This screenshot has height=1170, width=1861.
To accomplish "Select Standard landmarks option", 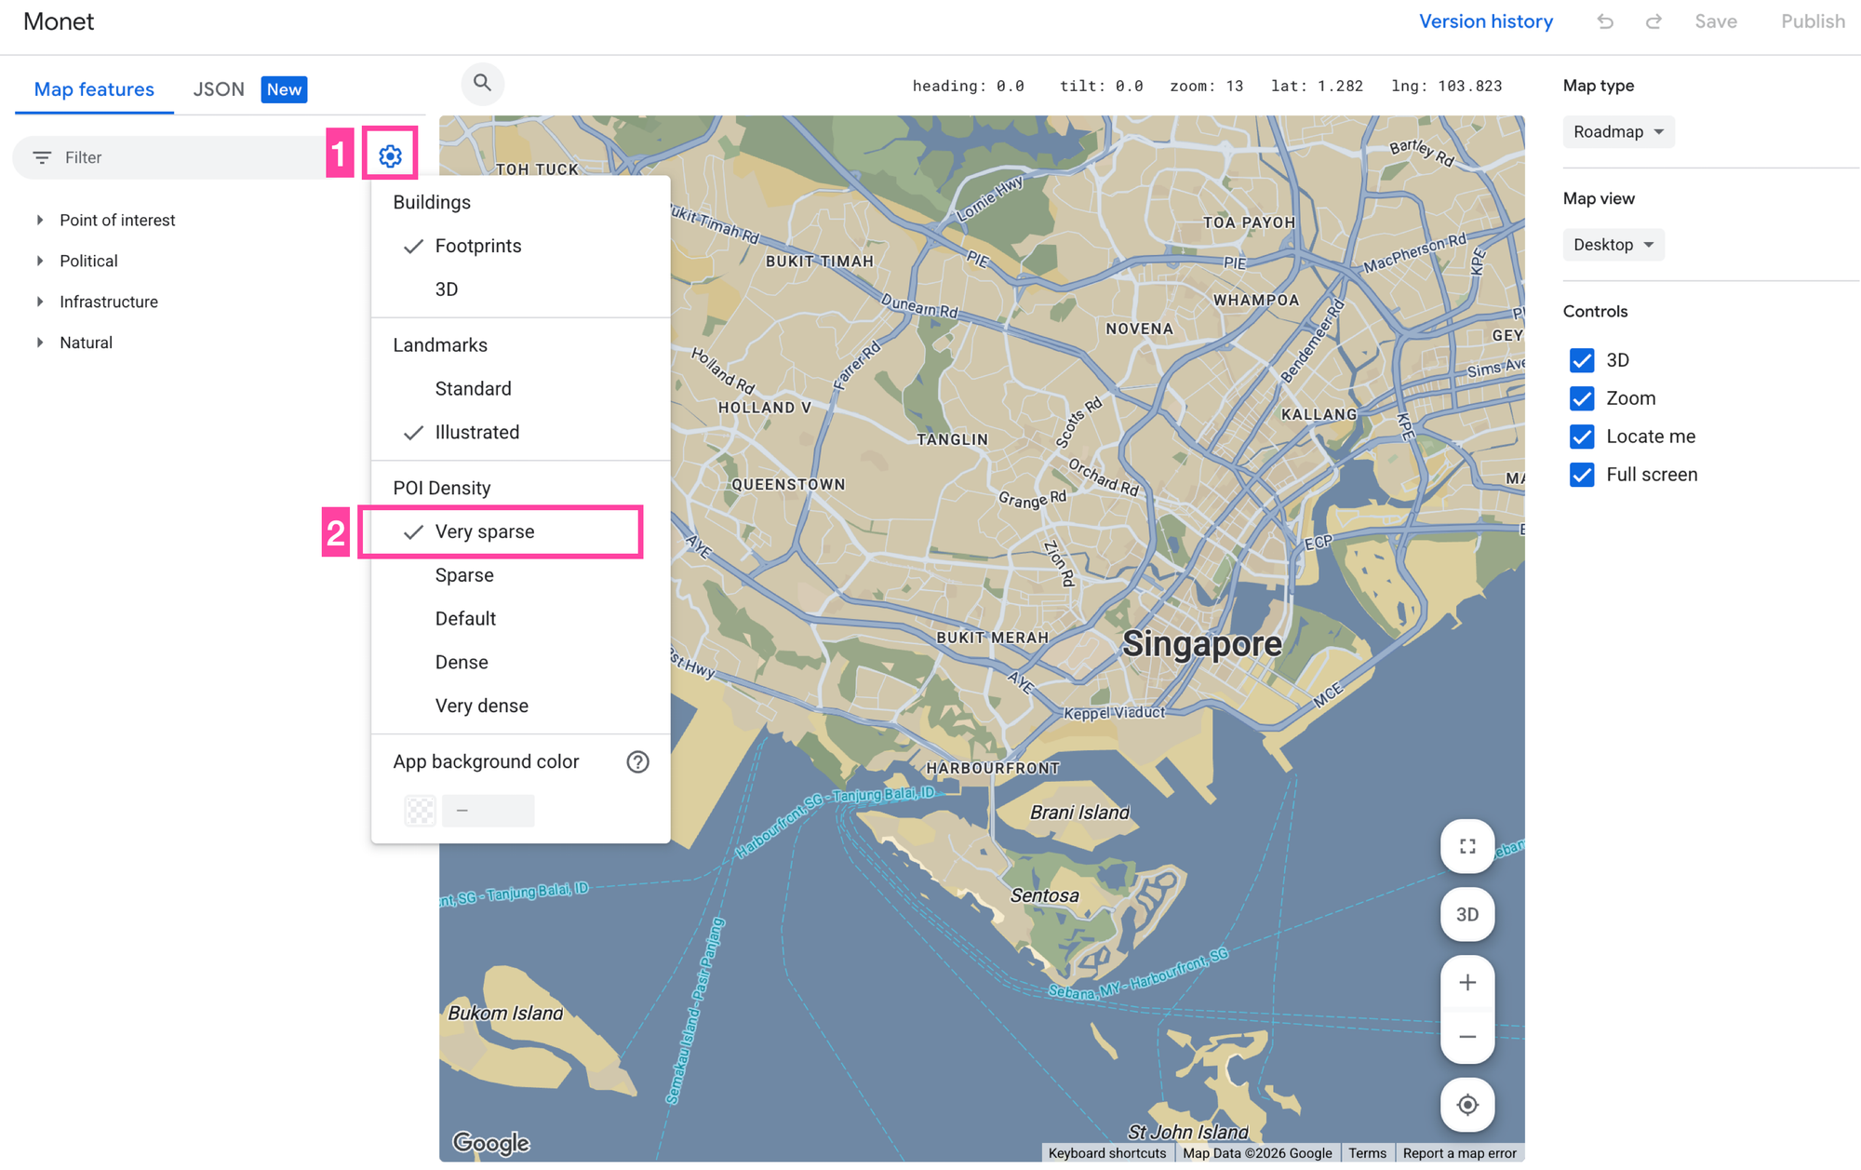I will coord(520,388).
